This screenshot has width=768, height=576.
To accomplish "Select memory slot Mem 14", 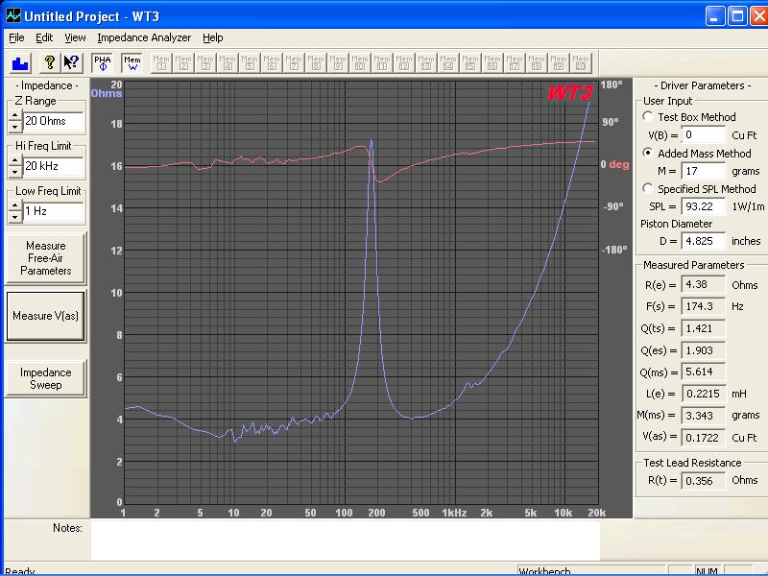I will click(x=448, y=63).
